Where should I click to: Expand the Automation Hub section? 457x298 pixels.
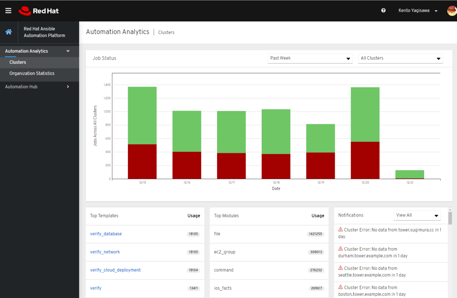point(40,87)
